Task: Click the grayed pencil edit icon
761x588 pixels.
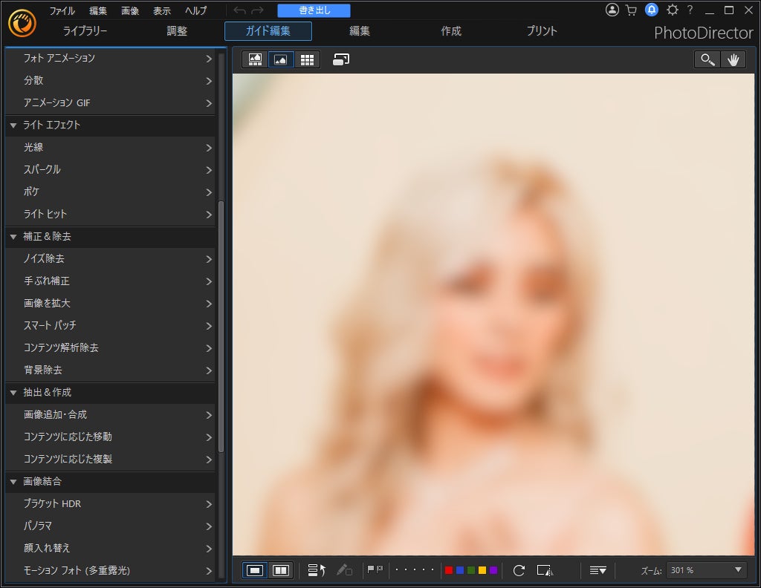Action: tap(344, 570)
